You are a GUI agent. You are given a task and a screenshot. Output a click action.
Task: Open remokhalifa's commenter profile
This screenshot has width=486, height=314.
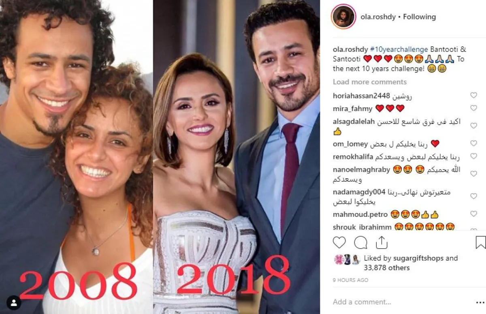351,157
